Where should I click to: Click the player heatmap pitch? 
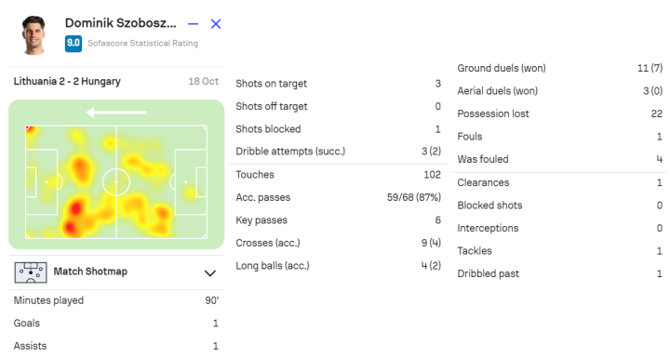tap(116, 181)
